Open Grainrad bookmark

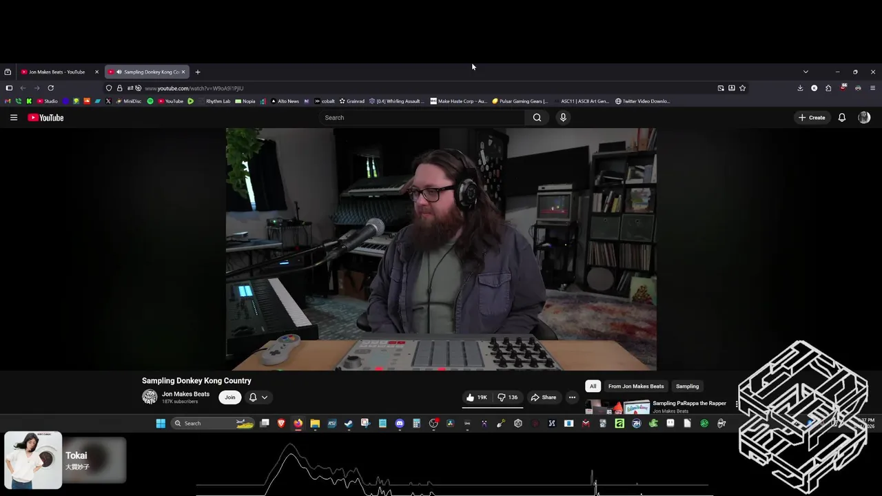coord(352,101)
